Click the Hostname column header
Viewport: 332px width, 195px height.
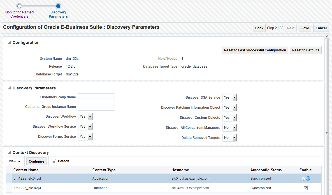coord(209,170)
